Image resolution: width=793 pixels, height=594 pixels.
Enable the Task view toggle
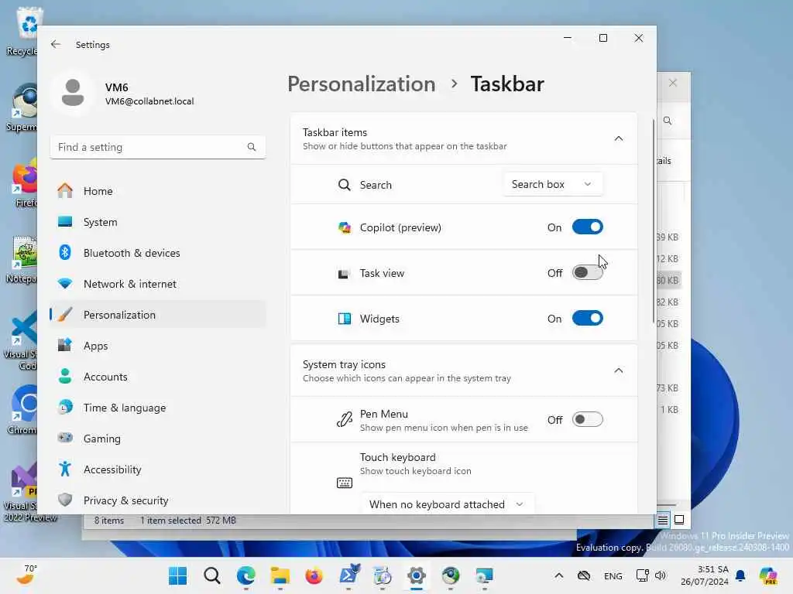click(587, 273)
